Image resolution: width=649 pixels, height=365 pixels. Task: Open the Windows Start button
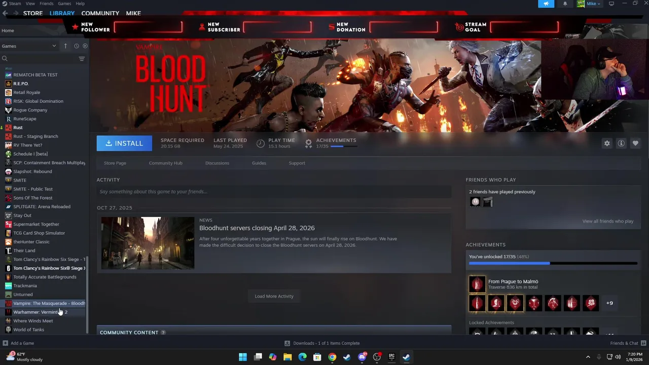[x=243, y=357]
